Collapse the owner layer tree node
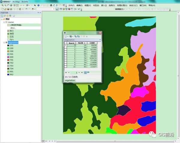This screenshot has width=180, height=143. tap(4, 22)
